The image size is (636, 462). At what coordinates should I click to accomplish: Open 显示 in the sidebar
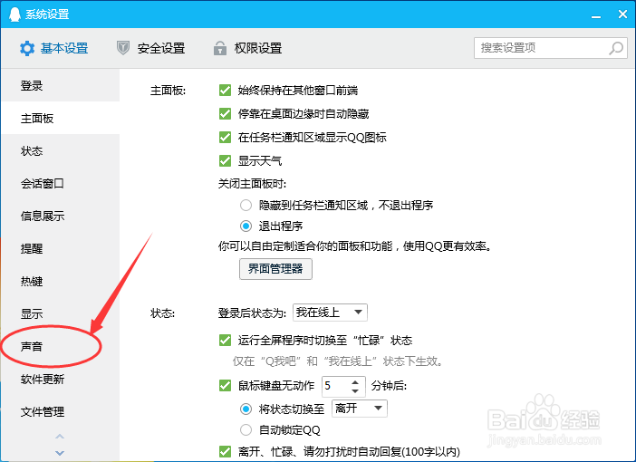coord(61,313)
